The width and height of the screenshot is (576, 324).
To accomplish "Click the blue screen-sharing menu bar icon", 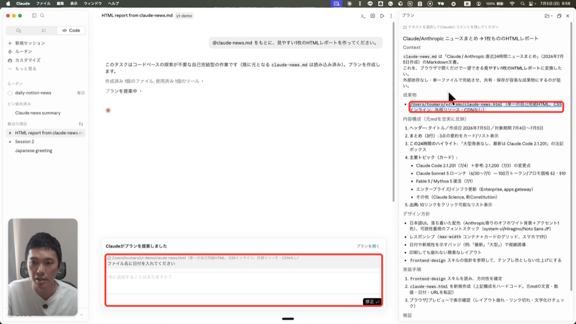I will pos(336,3).
